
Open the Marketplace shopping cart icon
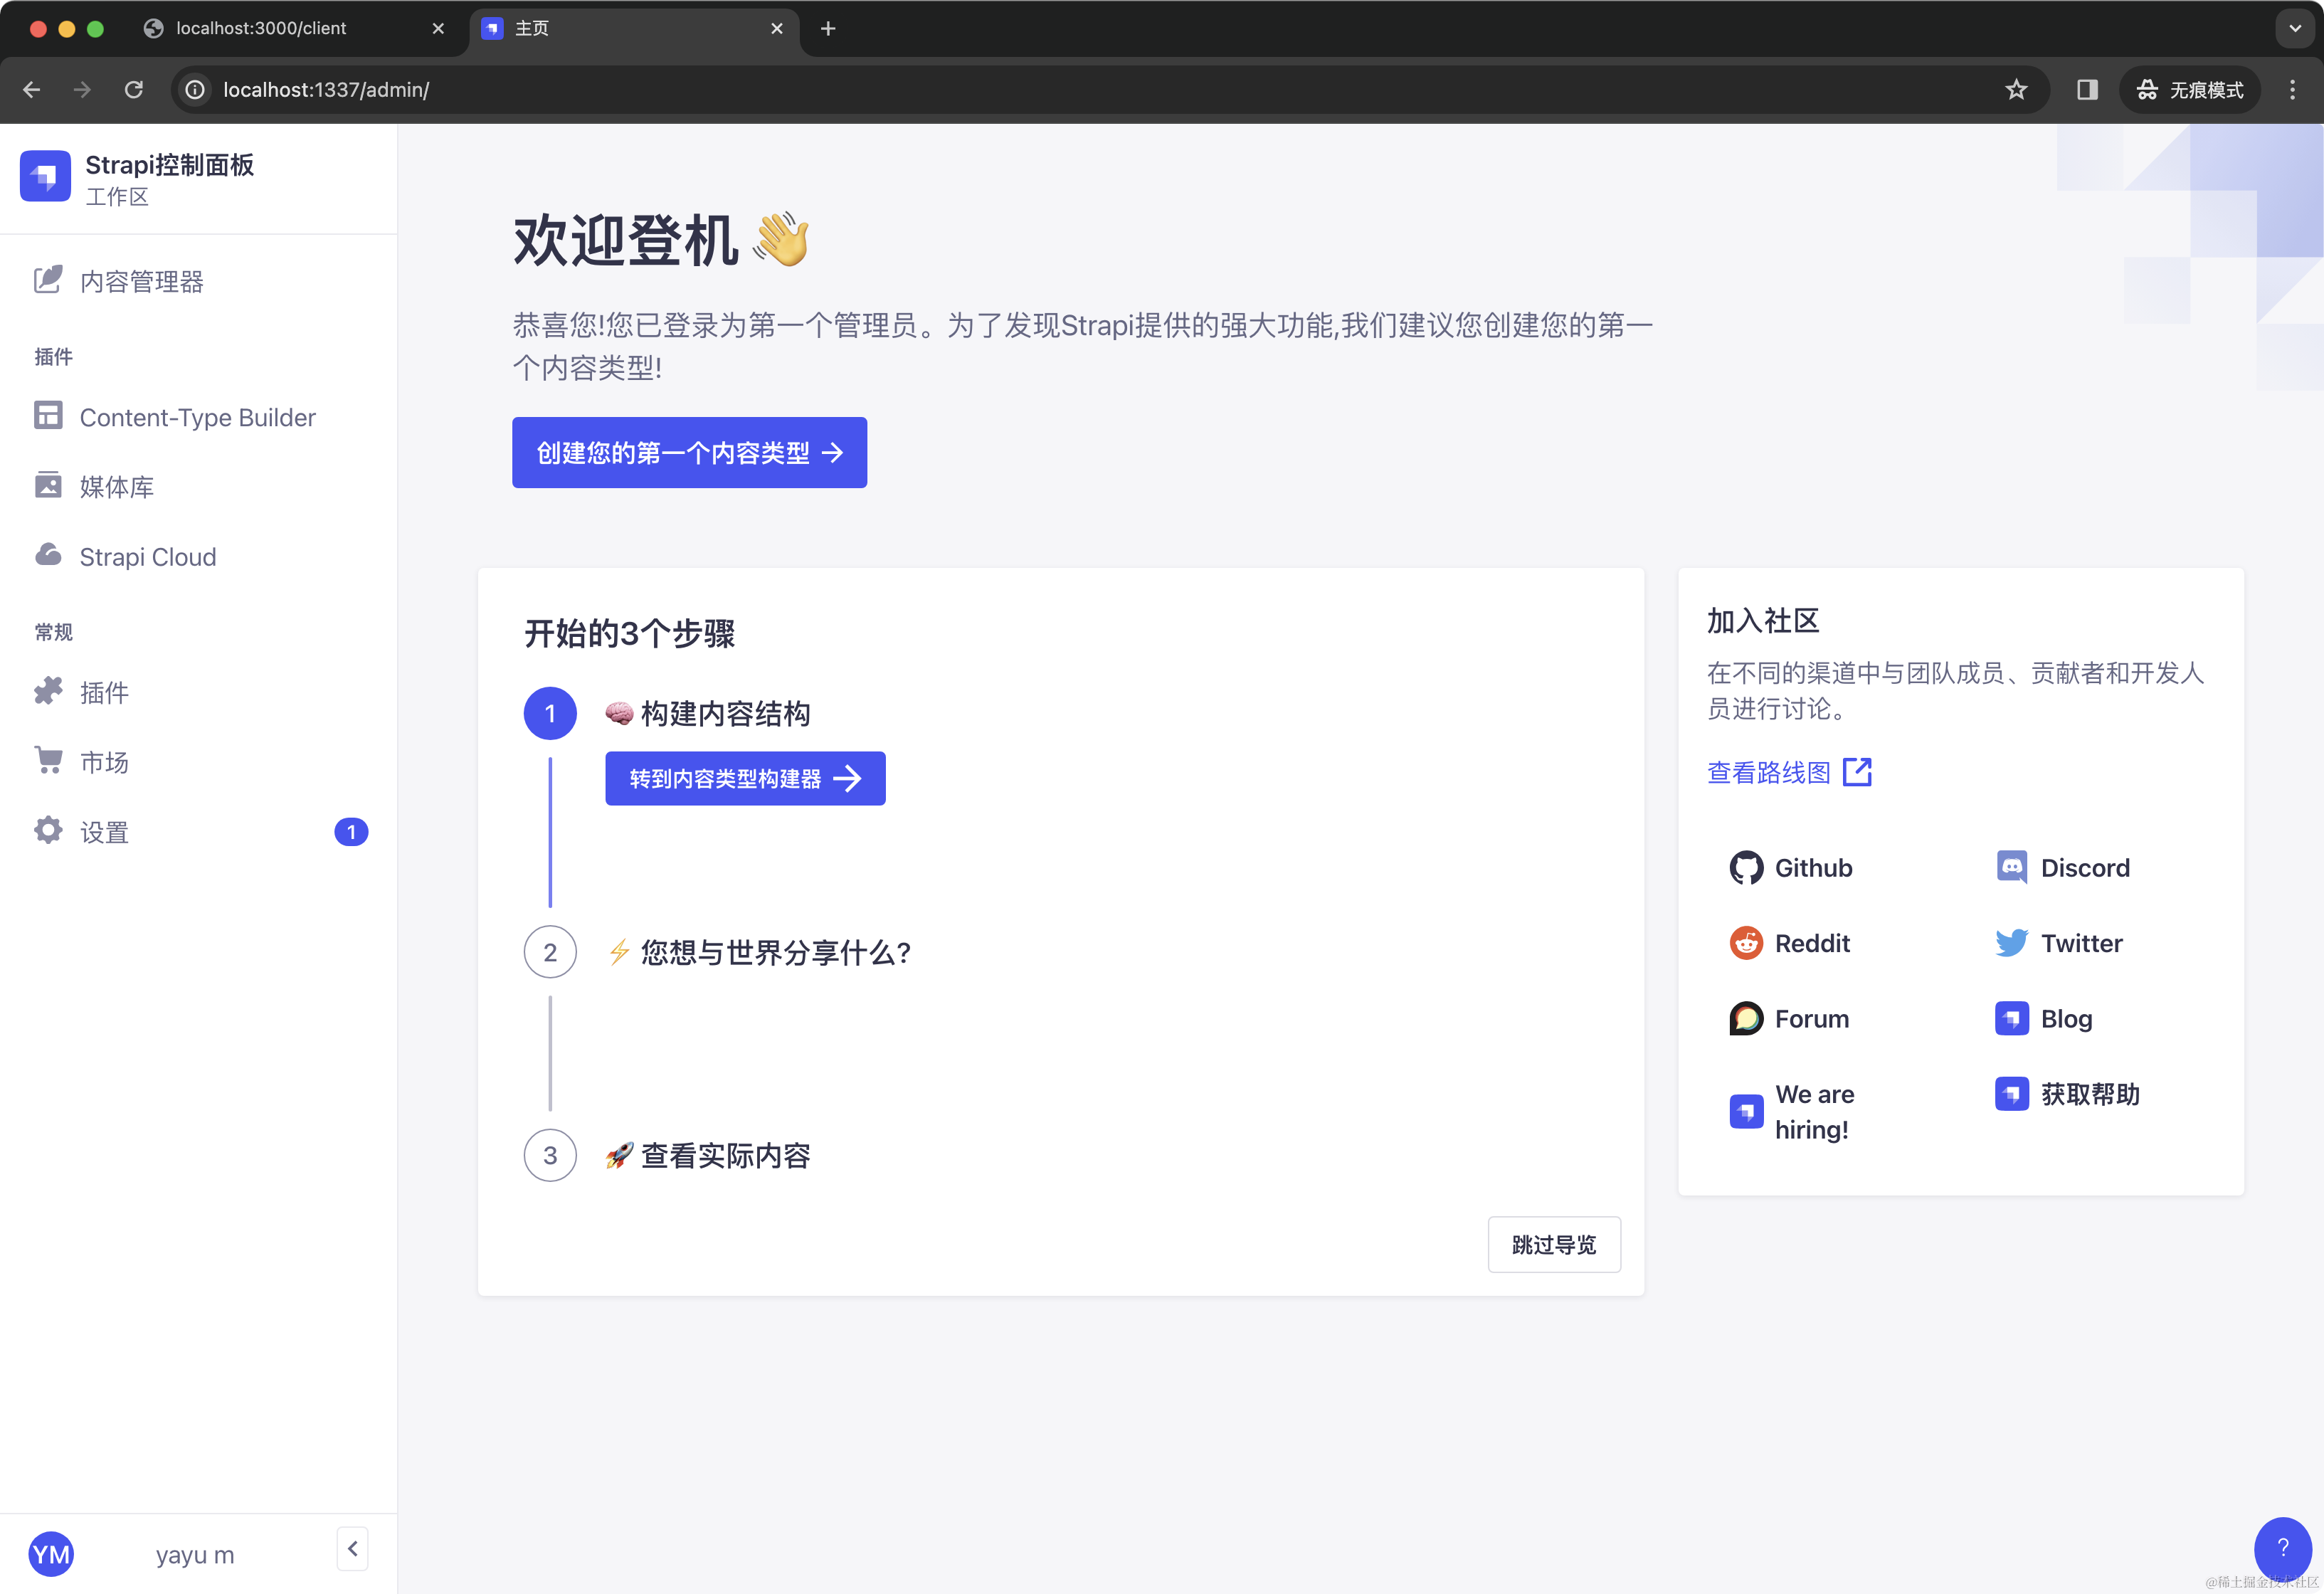pos(47,761)
